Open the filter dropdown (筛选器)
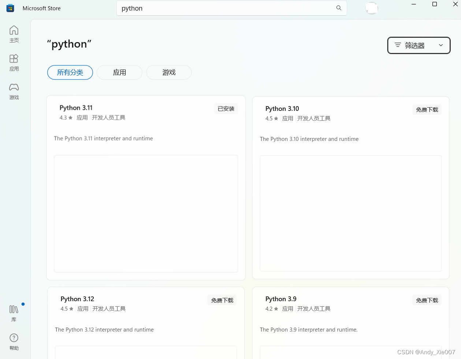Image resolution: width=461 pixels, height=359 pixels. click(x=419, y=45)
